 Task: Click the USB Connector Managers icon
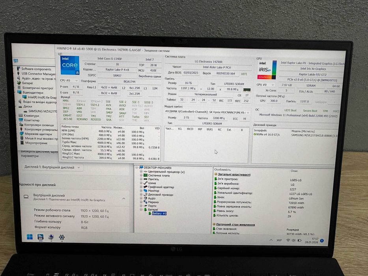[19, 73]
